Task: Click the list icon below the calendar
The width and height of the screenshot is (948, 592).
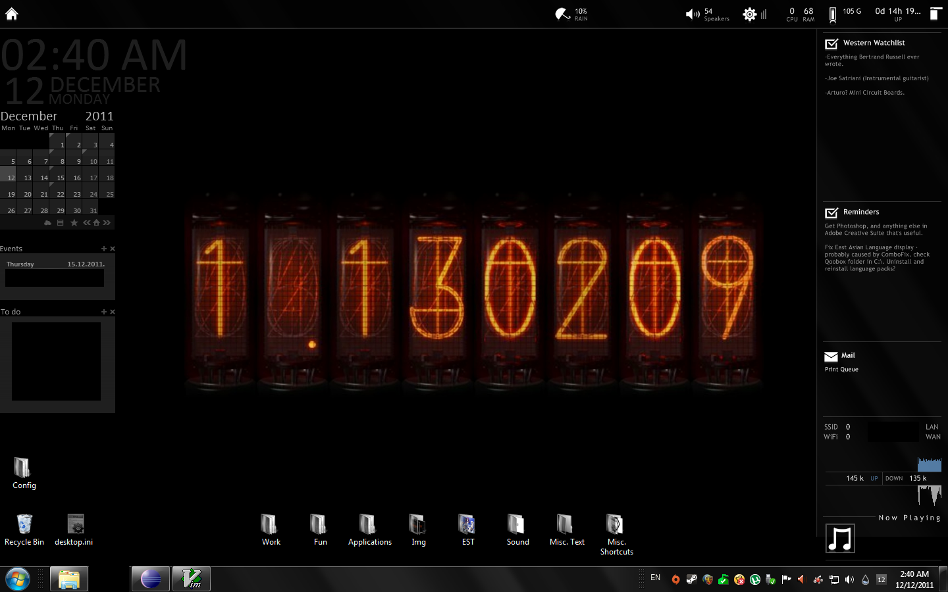Action: pyautogui.click(x=60, y=223)
